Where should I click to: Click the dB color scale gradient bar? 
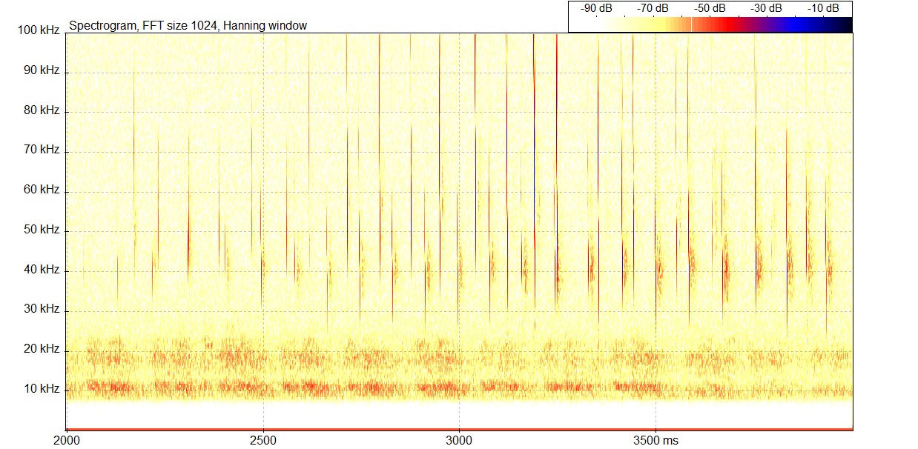tap(710, 24)
